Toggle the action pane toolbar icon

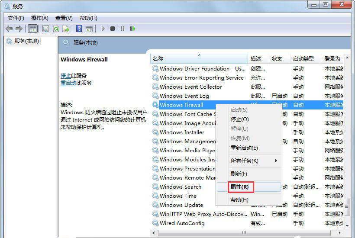coord(89,29)
